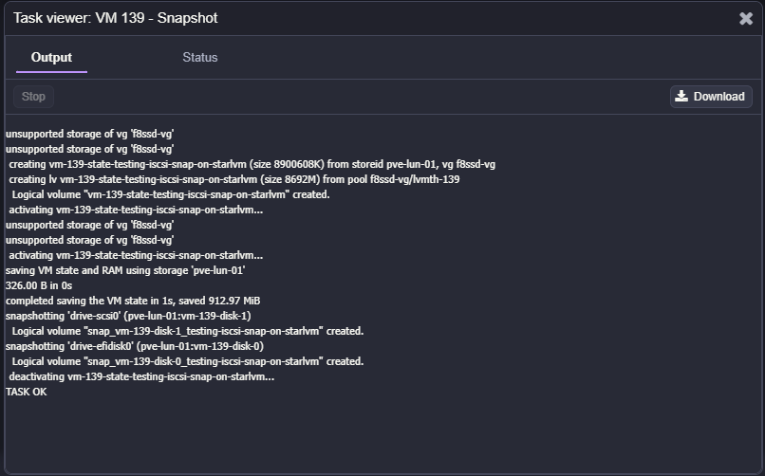Click the download arrow icon
This screenshot has height=476, width=765.
click(x=681, y=96)
